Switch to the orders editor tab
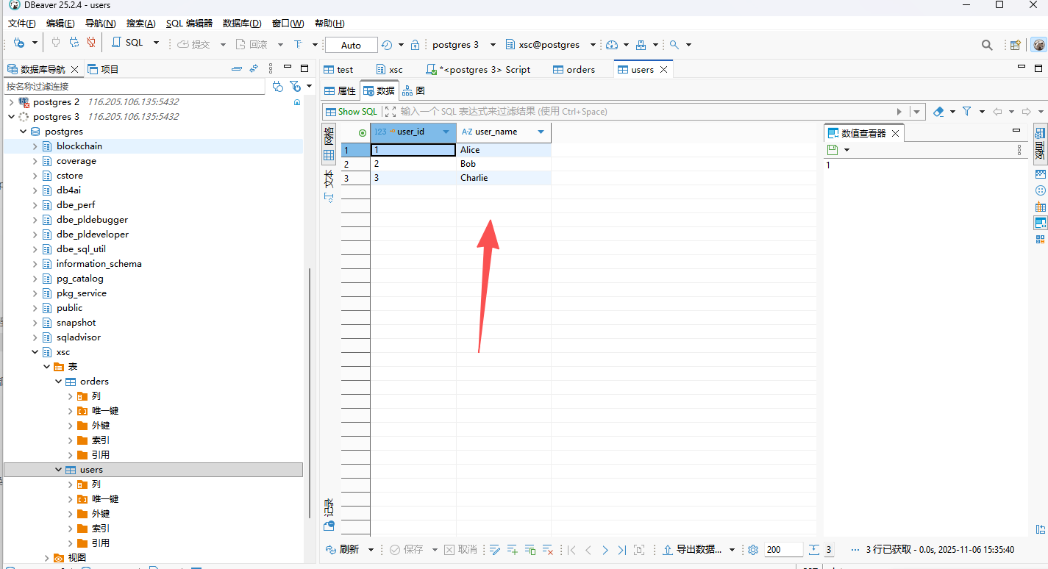1048x569 pixels. tap(574, 70)
